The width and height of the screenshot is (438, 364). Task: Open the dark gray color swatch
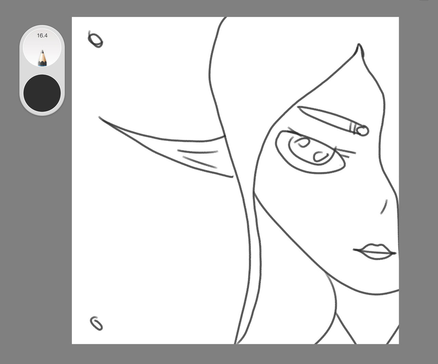coord(42,93)
